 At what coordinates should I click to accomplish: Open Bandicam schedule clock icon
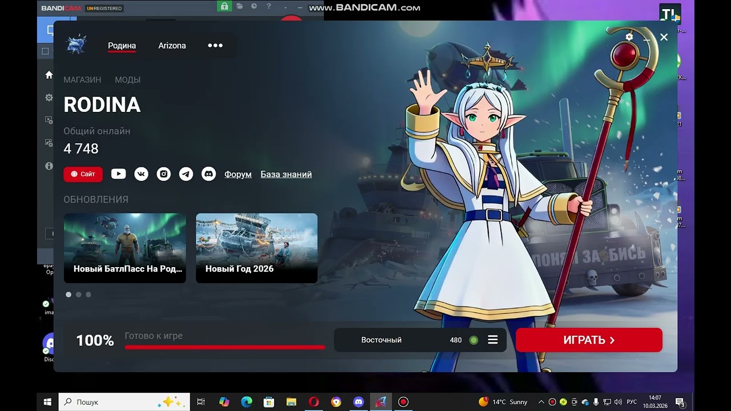(254, 6)
